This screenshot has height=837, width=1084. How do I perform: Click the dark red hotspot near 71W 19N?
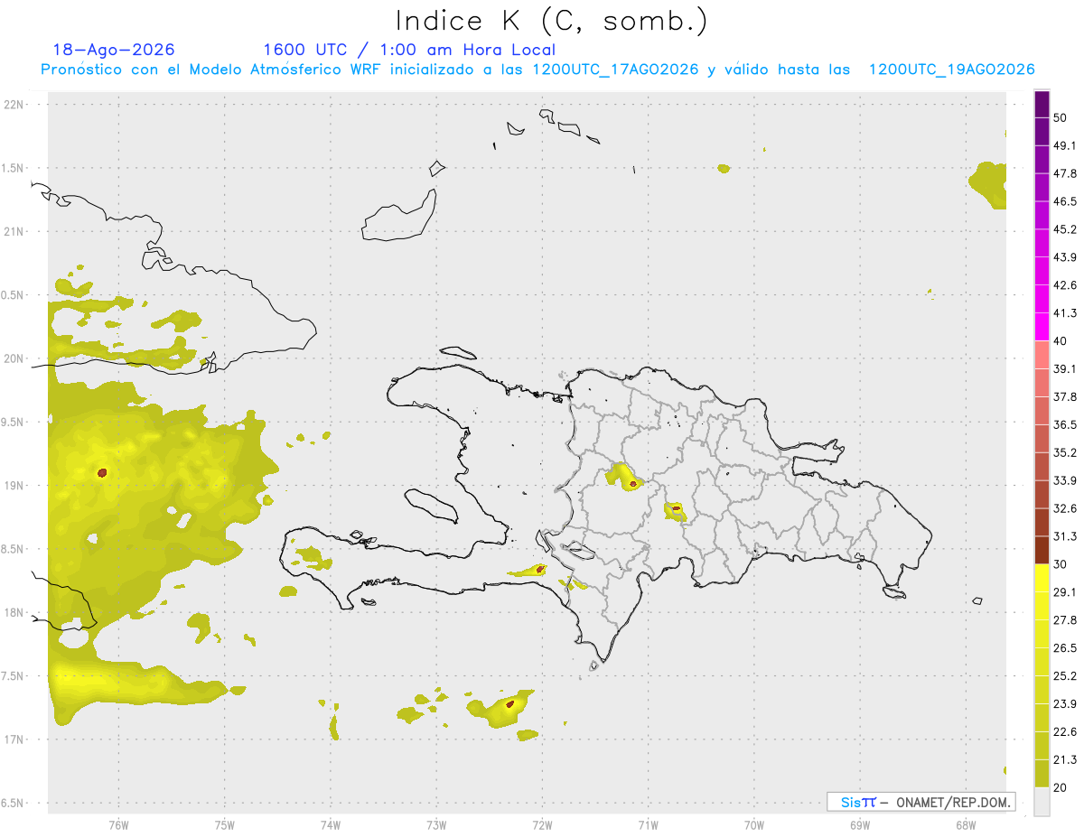tap(633, 484)
